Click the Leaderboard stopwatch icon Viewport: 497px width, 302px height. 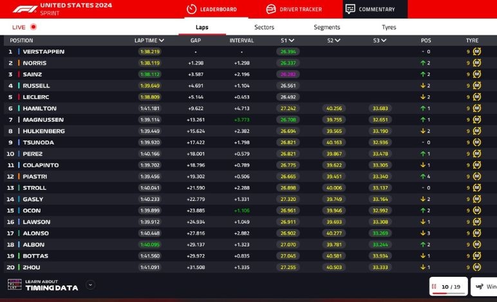(x=191, y=9)
